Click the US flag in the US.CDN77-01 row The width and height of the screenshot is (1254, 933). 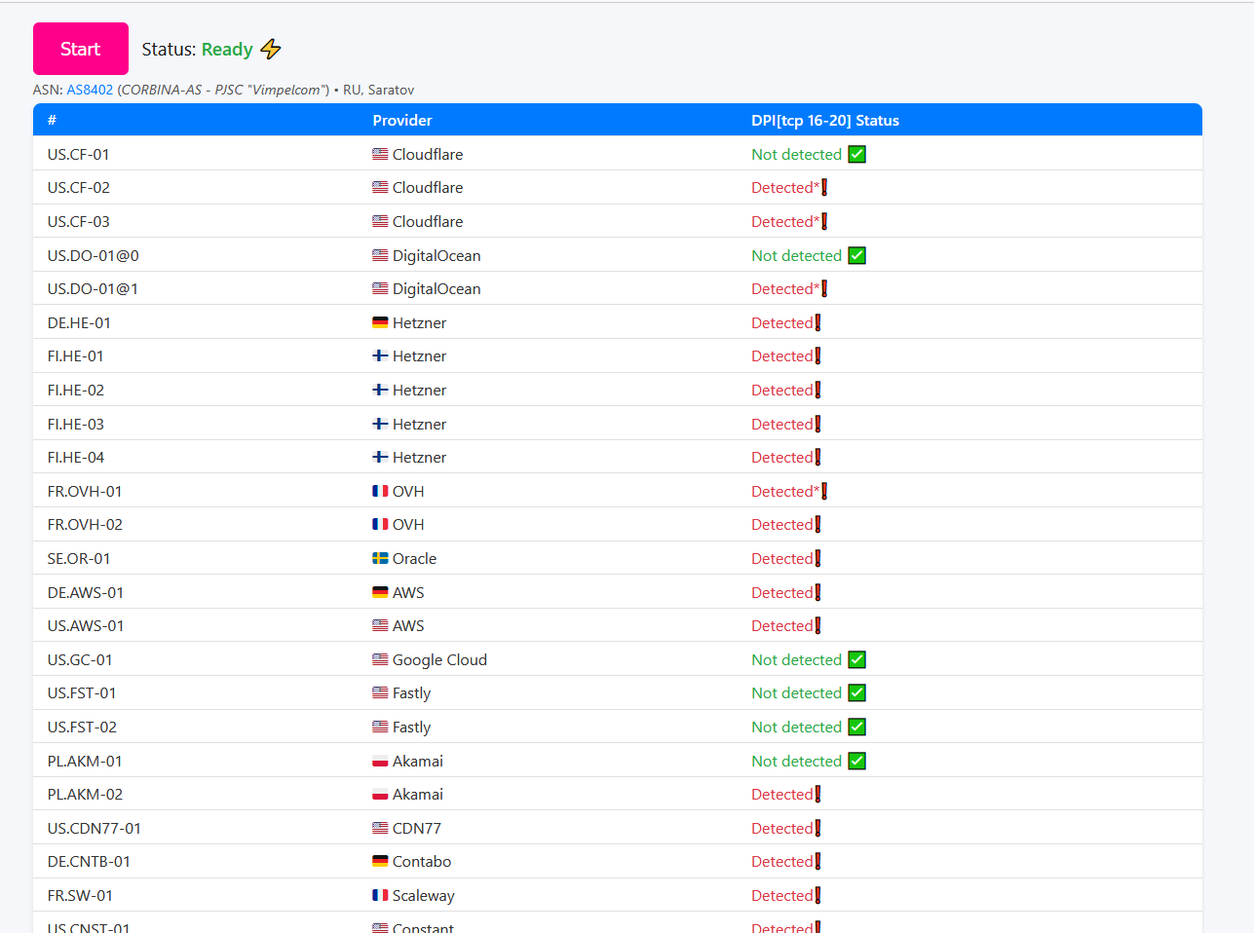tap(380, 828)
